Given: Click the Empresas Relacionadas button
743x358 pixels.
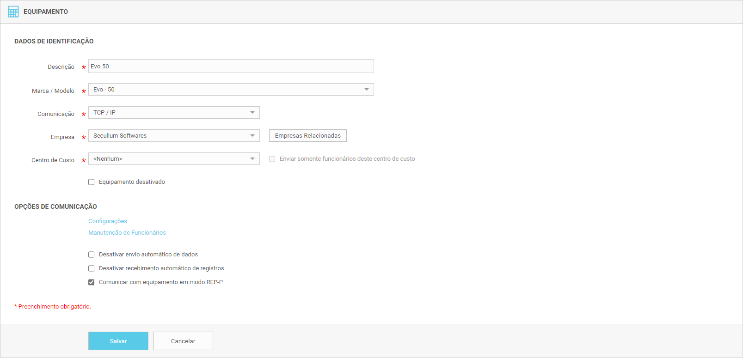Looking at the screenshot, I should [307, 136].
